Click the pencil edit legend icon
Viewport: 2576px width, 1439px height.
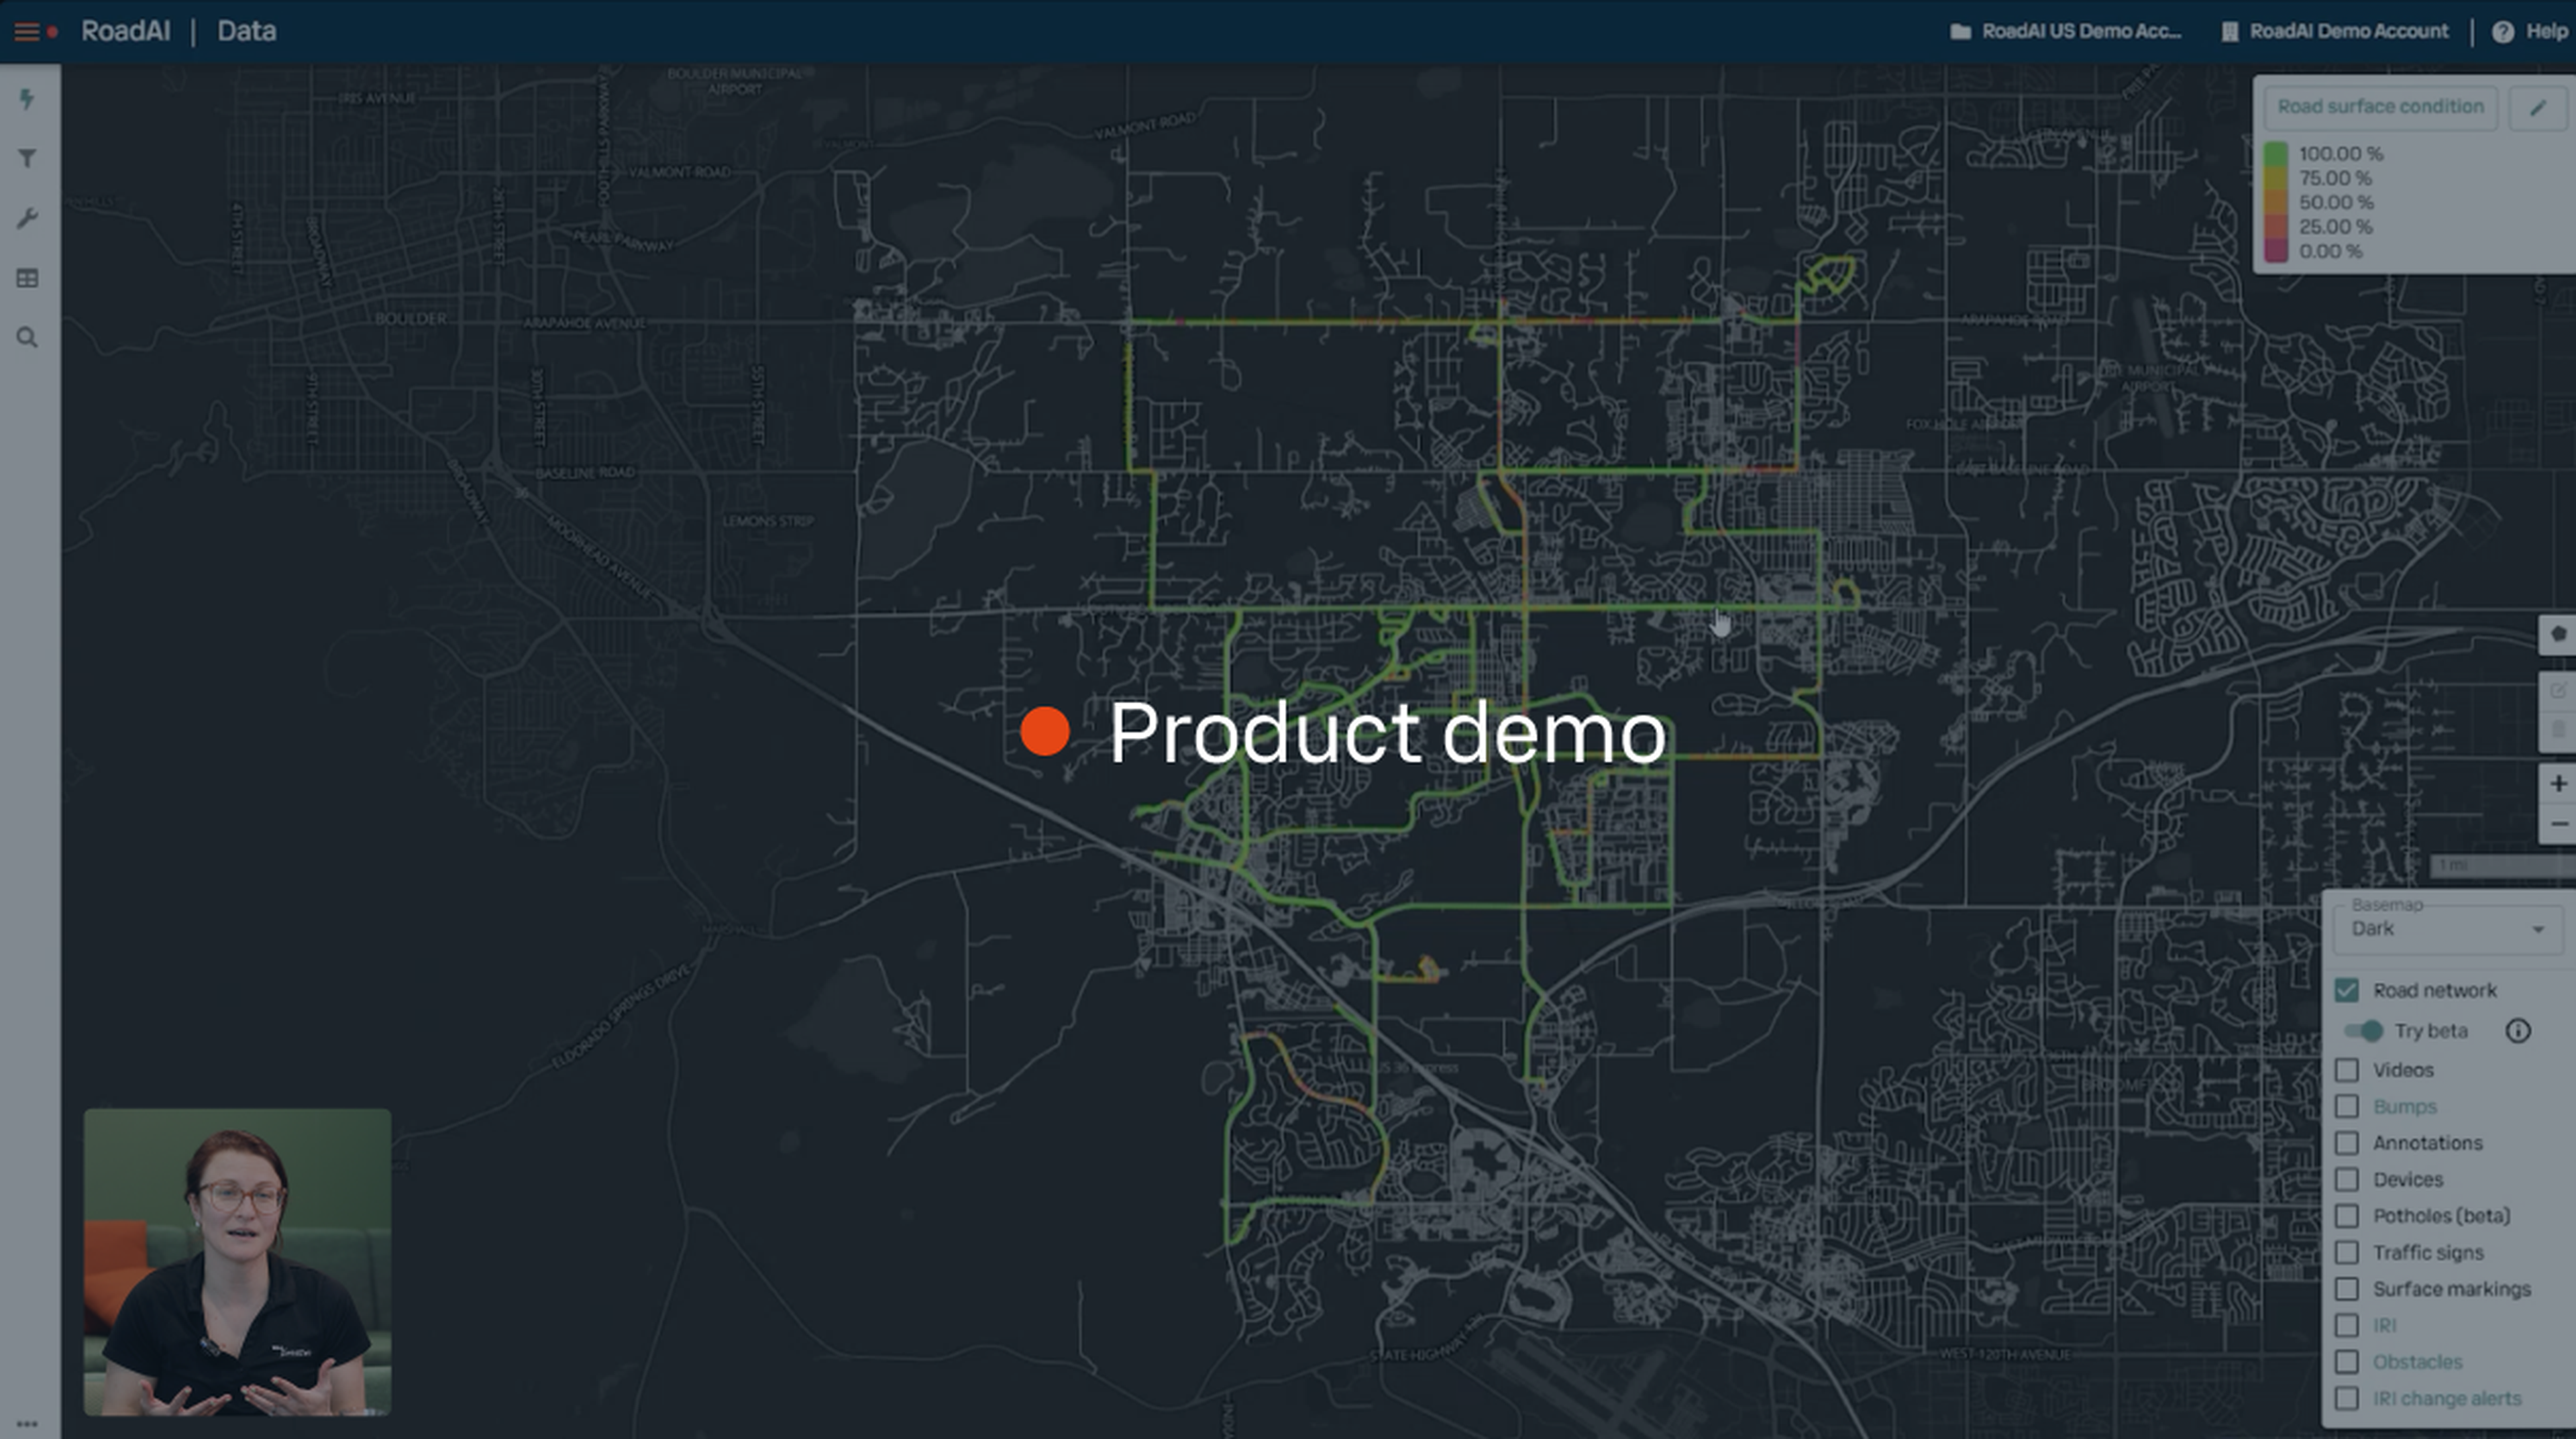[2537, 108]
